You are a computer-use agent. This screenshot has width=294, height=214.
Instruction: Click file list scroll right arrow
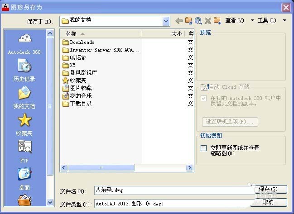(190, 167)
